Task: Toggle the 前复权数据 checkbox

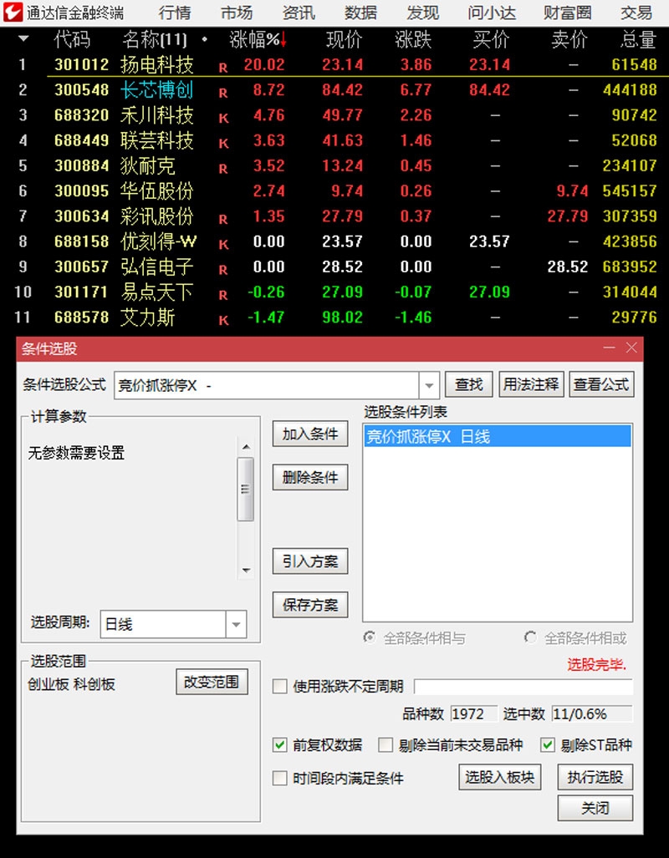Action: click(x=280, y=744)
